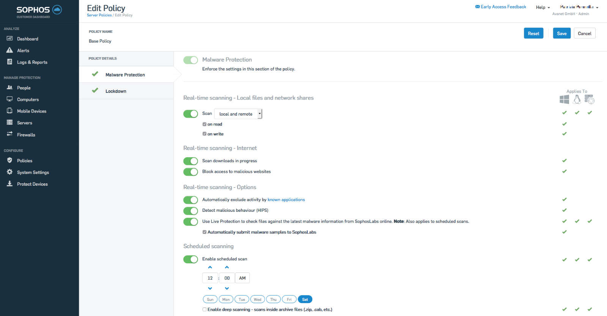Screen dimensions: 607x316
Task: Click the Dashboard icon in sidebar
Action: (10, 39)
